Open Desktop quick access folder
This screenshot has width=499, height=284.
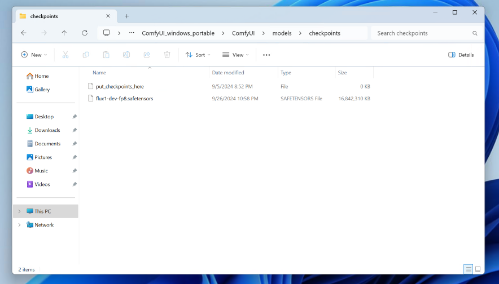coord(40,117)
